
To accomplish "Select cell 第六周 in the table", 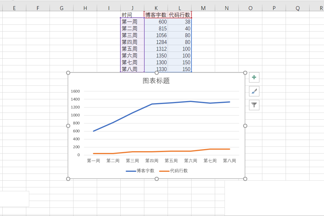I will [132, 55].
